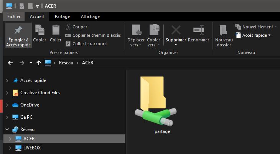Open the Affichage ribbon tab

(90, 16)
